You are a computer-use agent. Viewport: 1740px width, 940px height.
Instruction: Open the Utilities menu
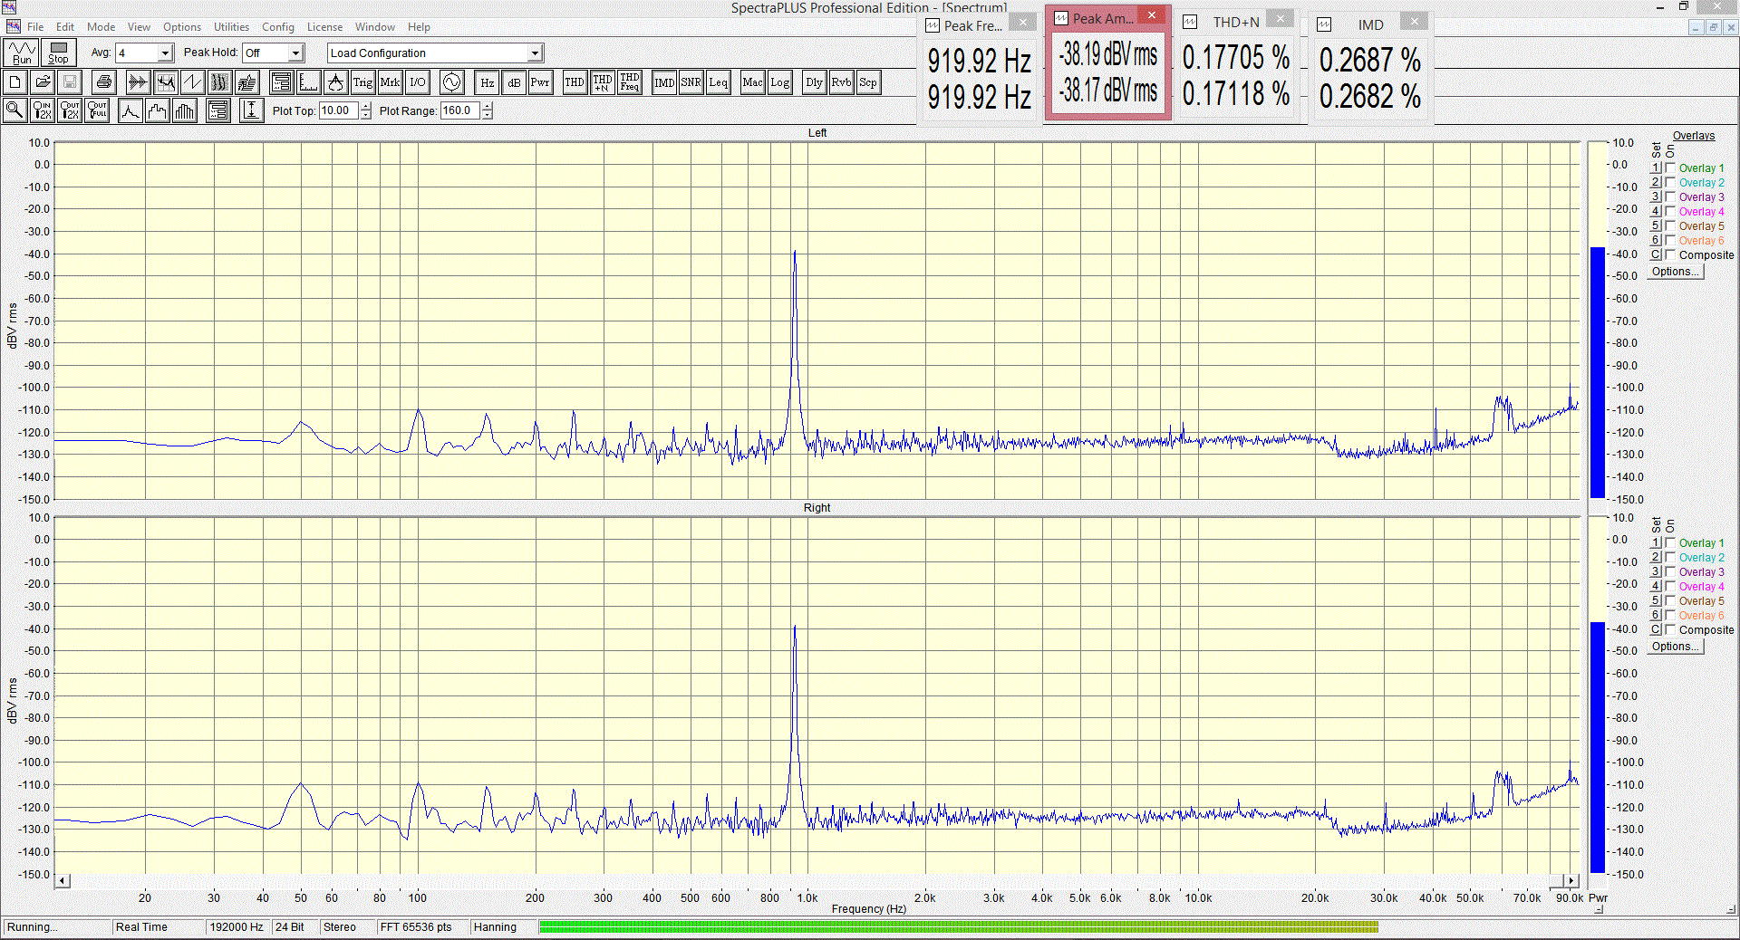tap(231, 27)
